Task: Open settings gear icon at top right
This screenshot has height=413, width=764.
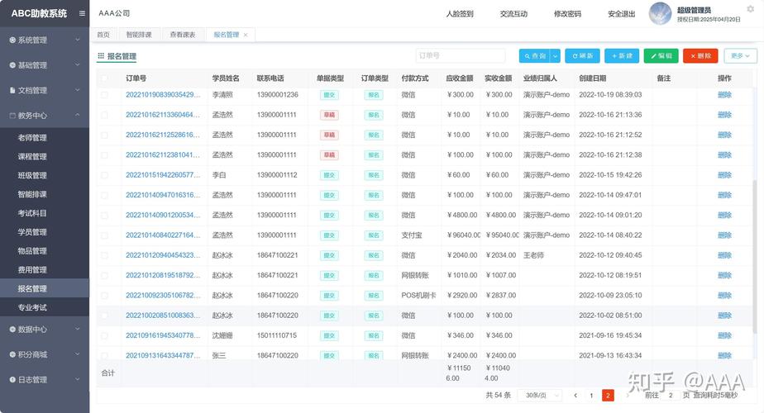Action: (751, 9)
